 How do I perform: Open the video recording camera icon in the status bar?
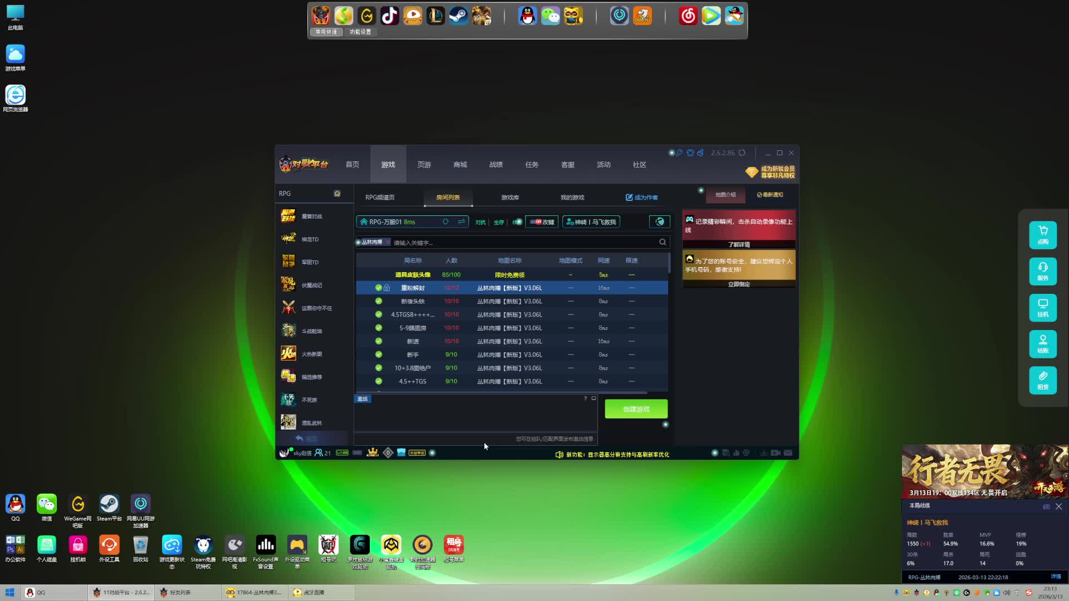[x=775, y=453]
